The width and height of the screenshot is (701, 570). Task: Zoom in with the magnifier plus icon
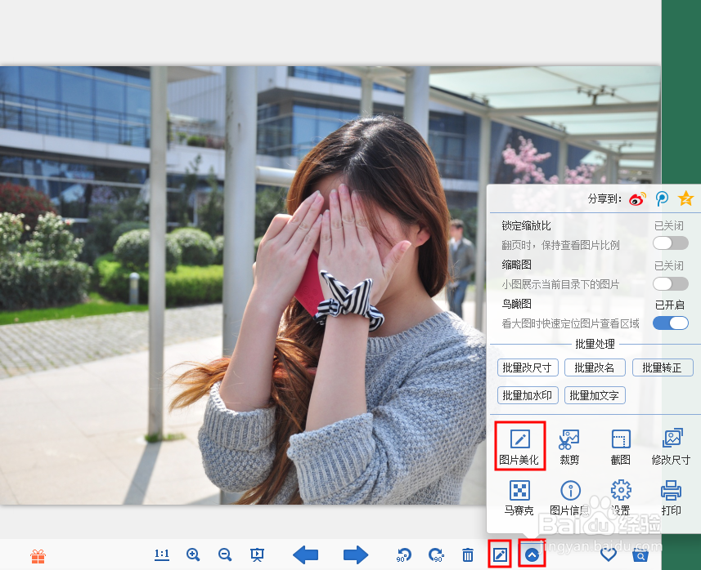[x=193, y=554]
